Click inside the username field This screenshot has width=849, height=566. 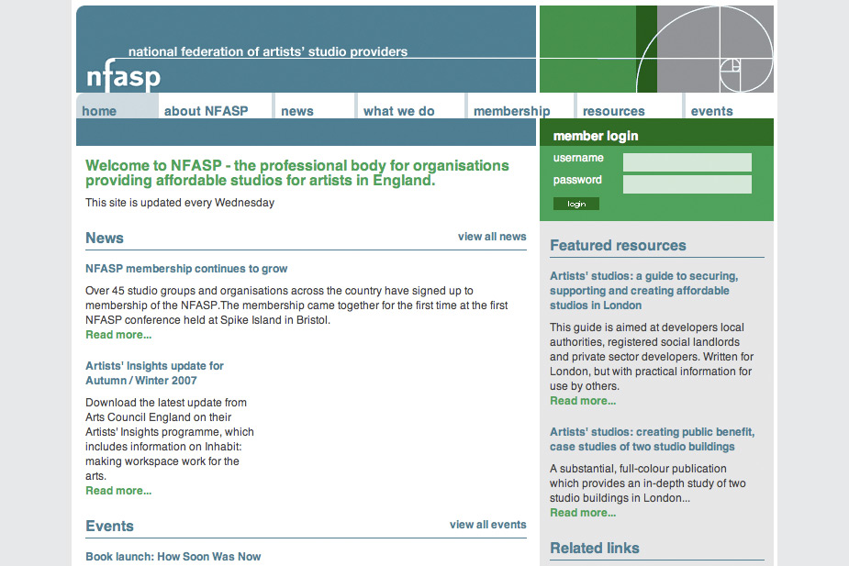pos(687,162)
